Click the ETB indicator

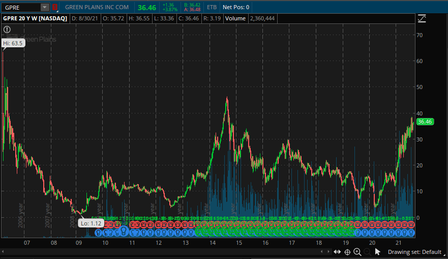tap(212, 7)
